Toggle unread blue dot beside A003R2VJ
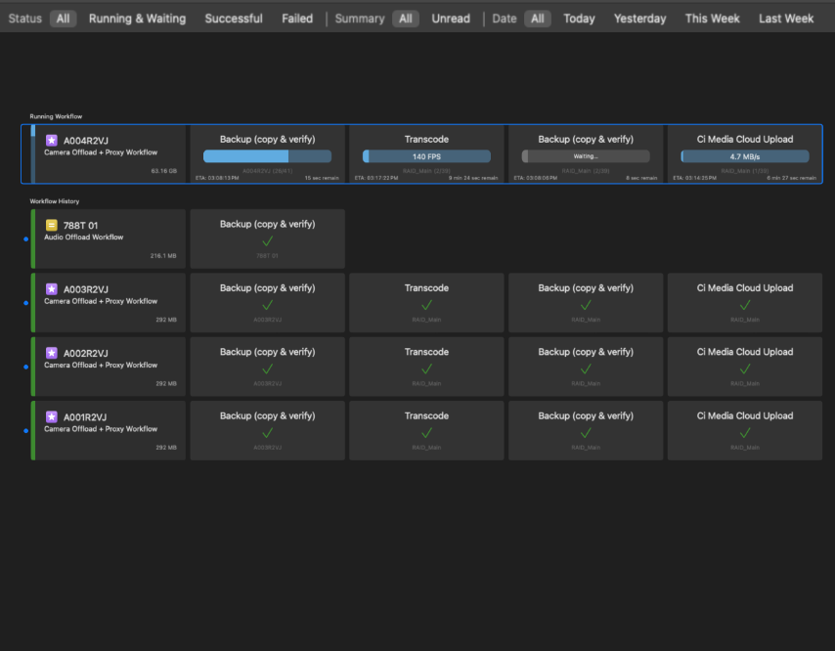 click(x=25, y=303)
